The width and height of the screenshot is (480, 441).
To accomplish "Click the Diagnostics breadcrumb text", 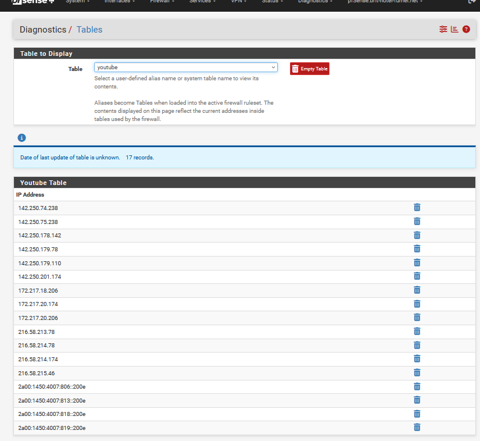I will [43, 30].
